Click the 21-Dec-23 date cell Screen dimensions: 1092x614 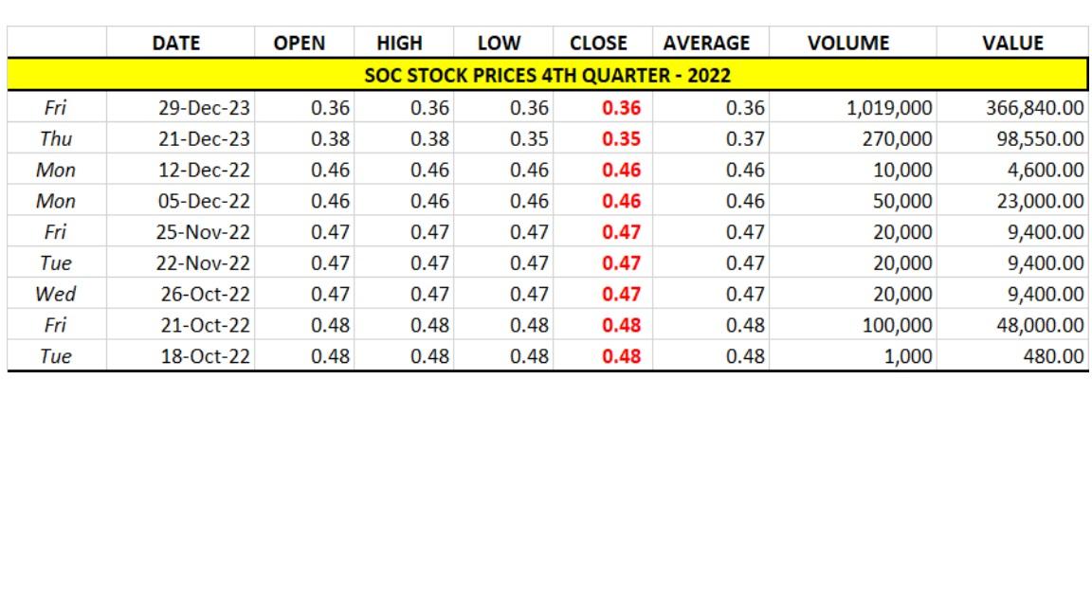coord(204,139)
